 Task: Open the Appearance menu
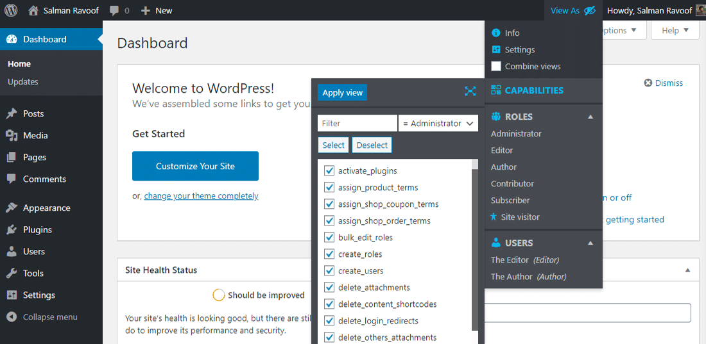point(46,208)
